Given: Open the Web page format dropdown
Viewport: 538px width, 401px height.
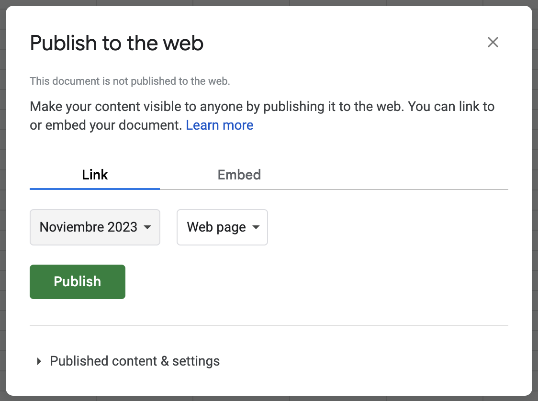Looking at the screenshot, I should 216,227.
